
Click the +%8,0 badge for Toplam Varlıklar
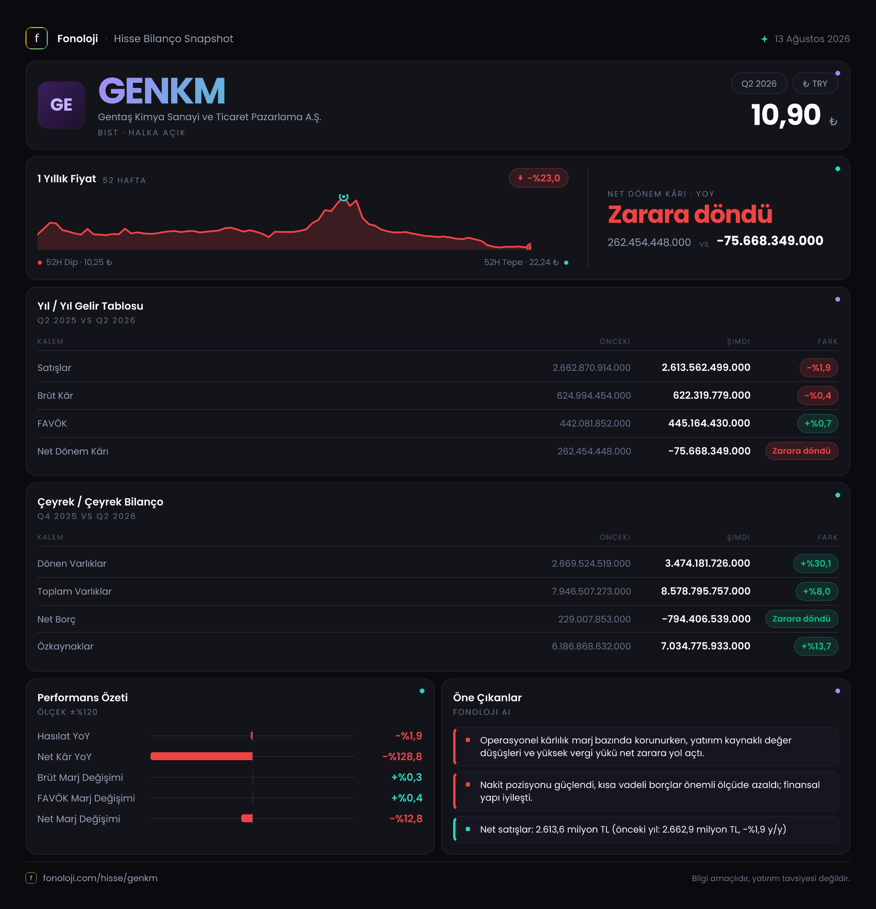[x=817, y=591]
